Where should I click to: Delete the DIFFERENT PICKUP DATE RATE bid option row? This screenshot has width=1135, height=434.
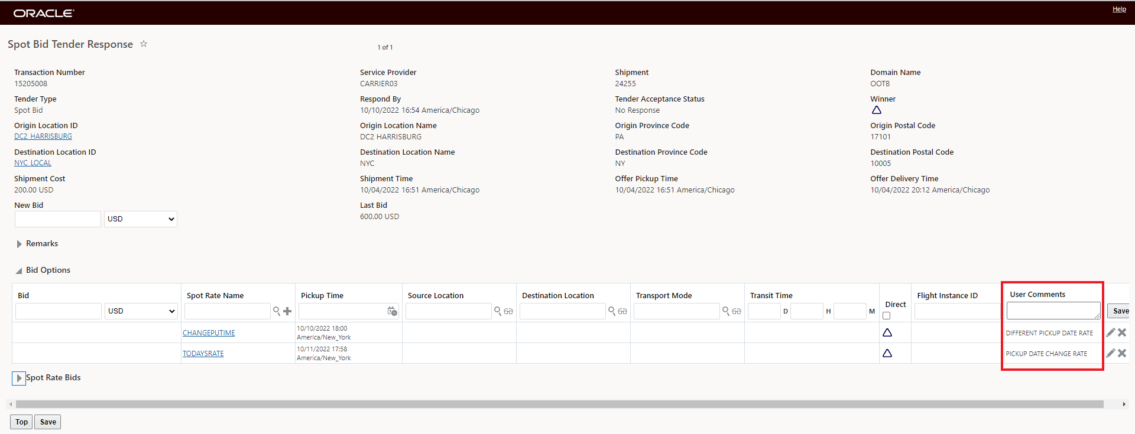(1122, 332)
